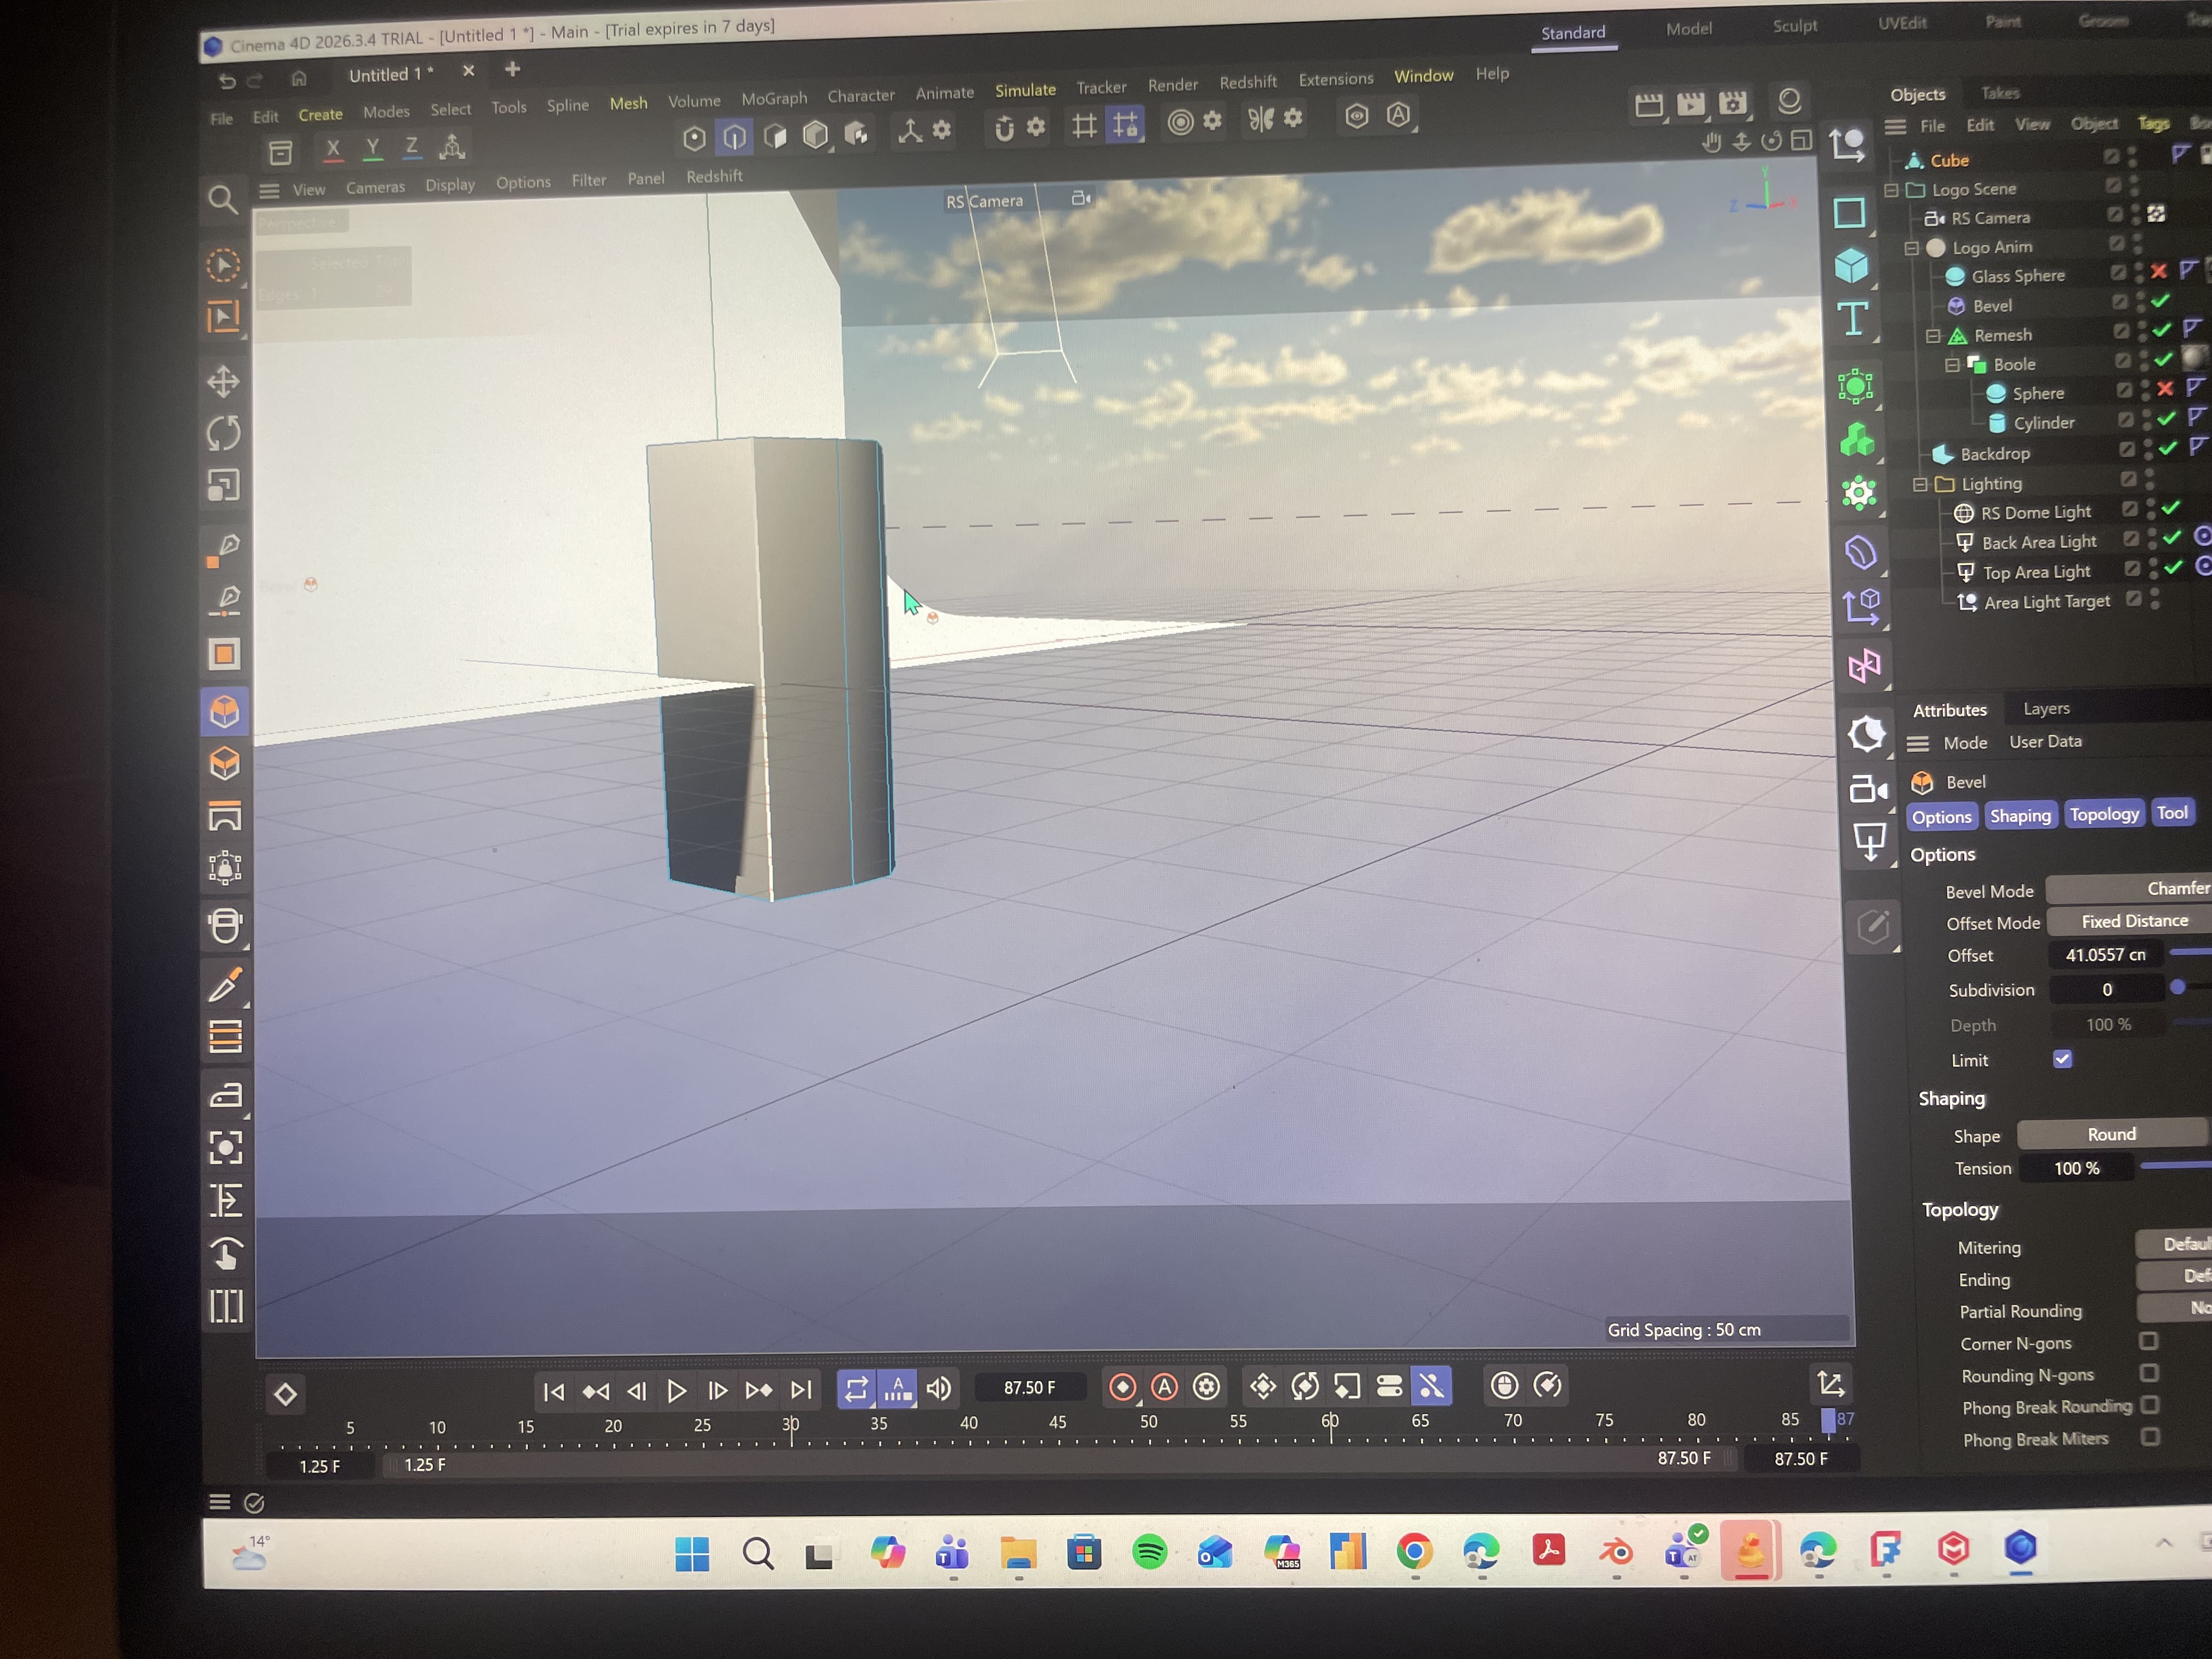This screenshot has height=1659, width=2212.
Task: Enable the Rounding N-gons checkbox
Action: (2149, 1373)
